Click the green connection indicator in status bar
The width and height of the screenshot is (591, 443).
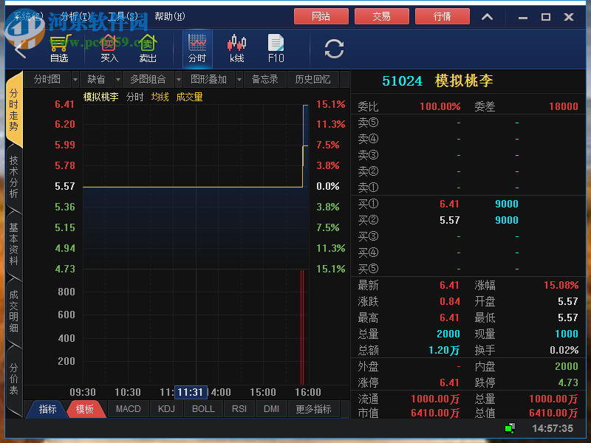510,428
